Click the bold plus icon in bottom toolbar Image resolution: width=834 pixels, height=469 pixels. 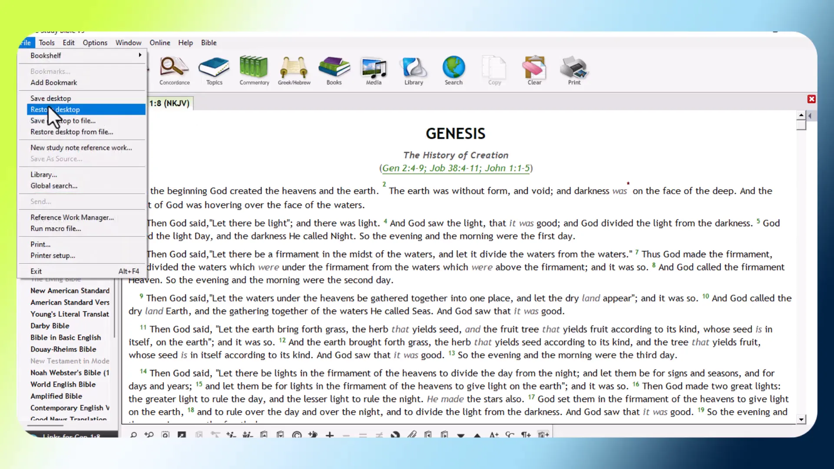(330, 434)
